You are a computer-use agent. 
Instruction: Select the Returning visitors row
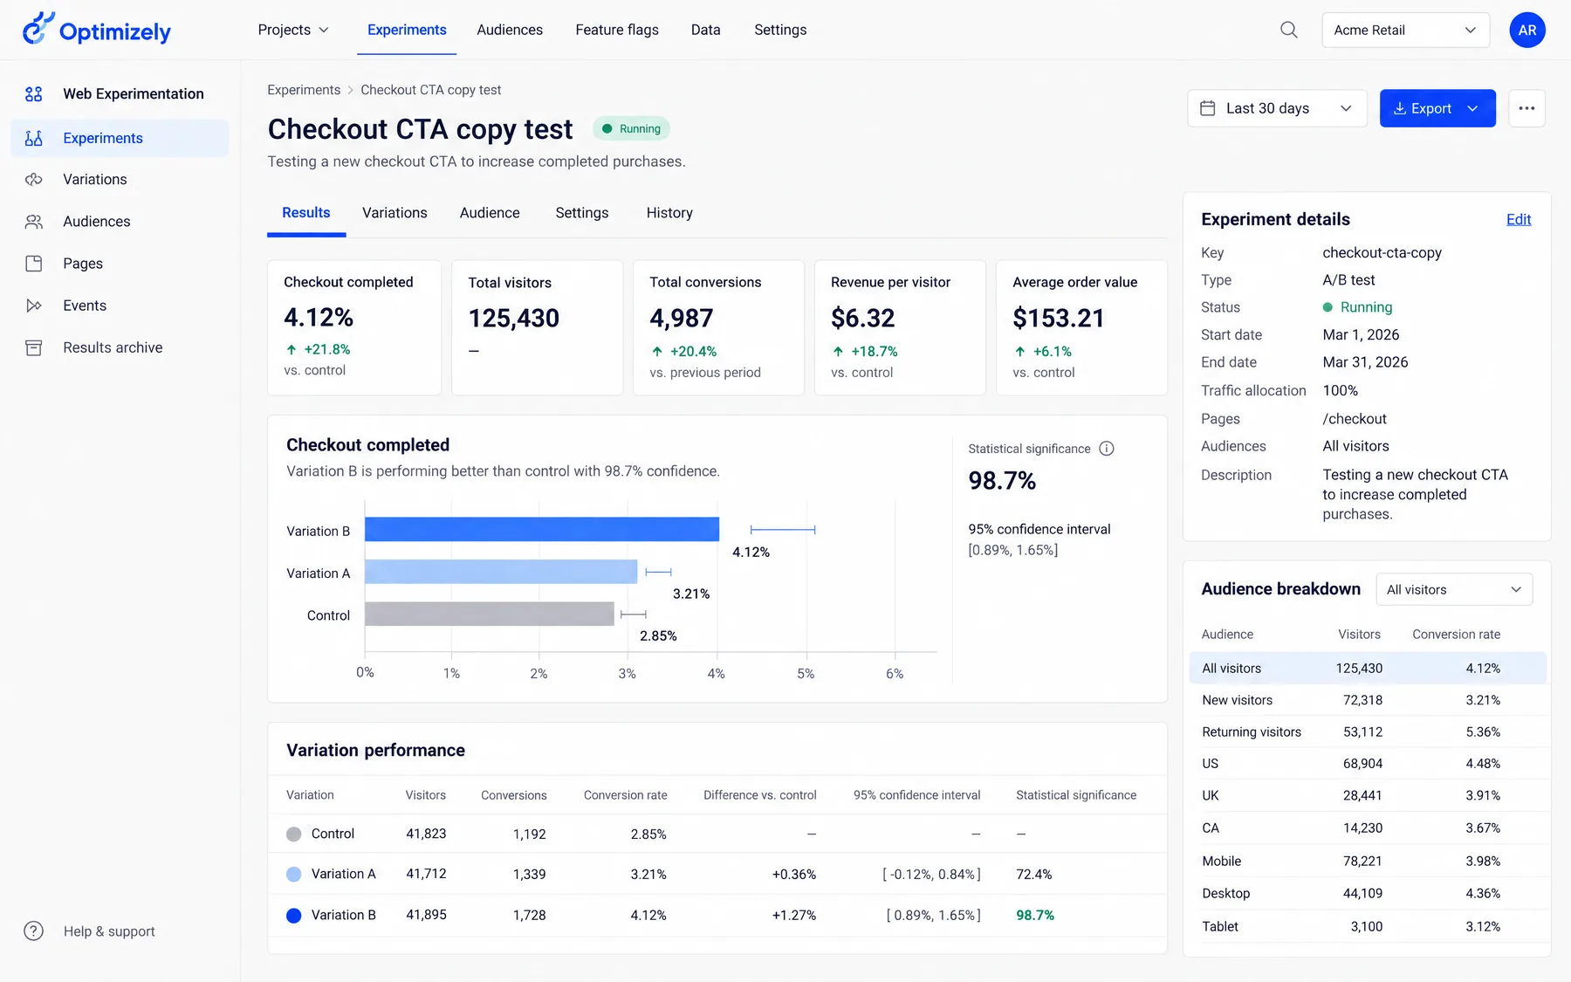point(1368,731)
